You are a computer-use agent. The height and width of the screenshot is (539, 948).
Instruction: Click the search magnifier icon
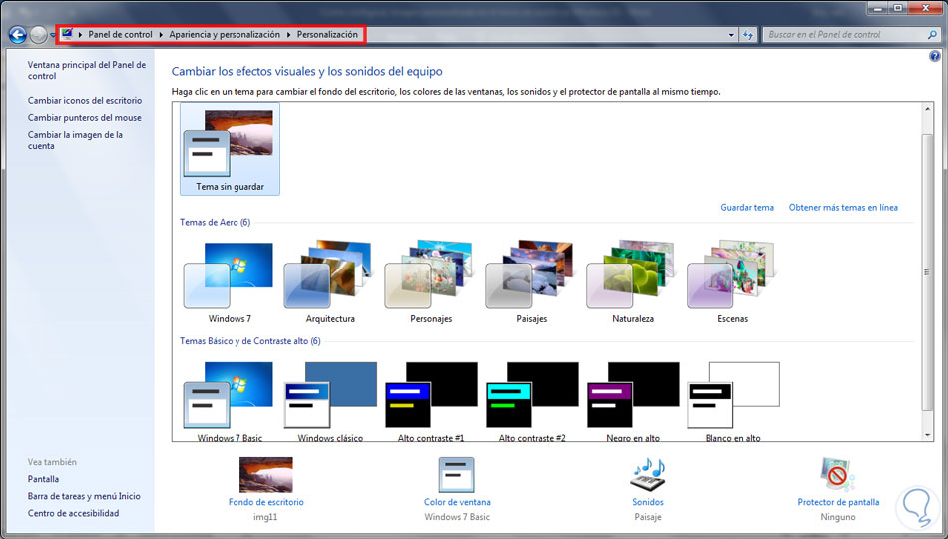tap(932, 35)
